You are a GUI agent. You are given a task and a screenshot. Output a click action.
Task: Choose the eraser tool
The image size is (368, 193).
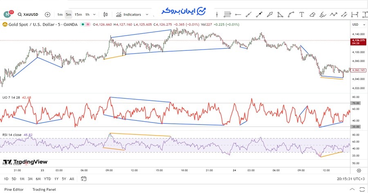tap(312, 14)
